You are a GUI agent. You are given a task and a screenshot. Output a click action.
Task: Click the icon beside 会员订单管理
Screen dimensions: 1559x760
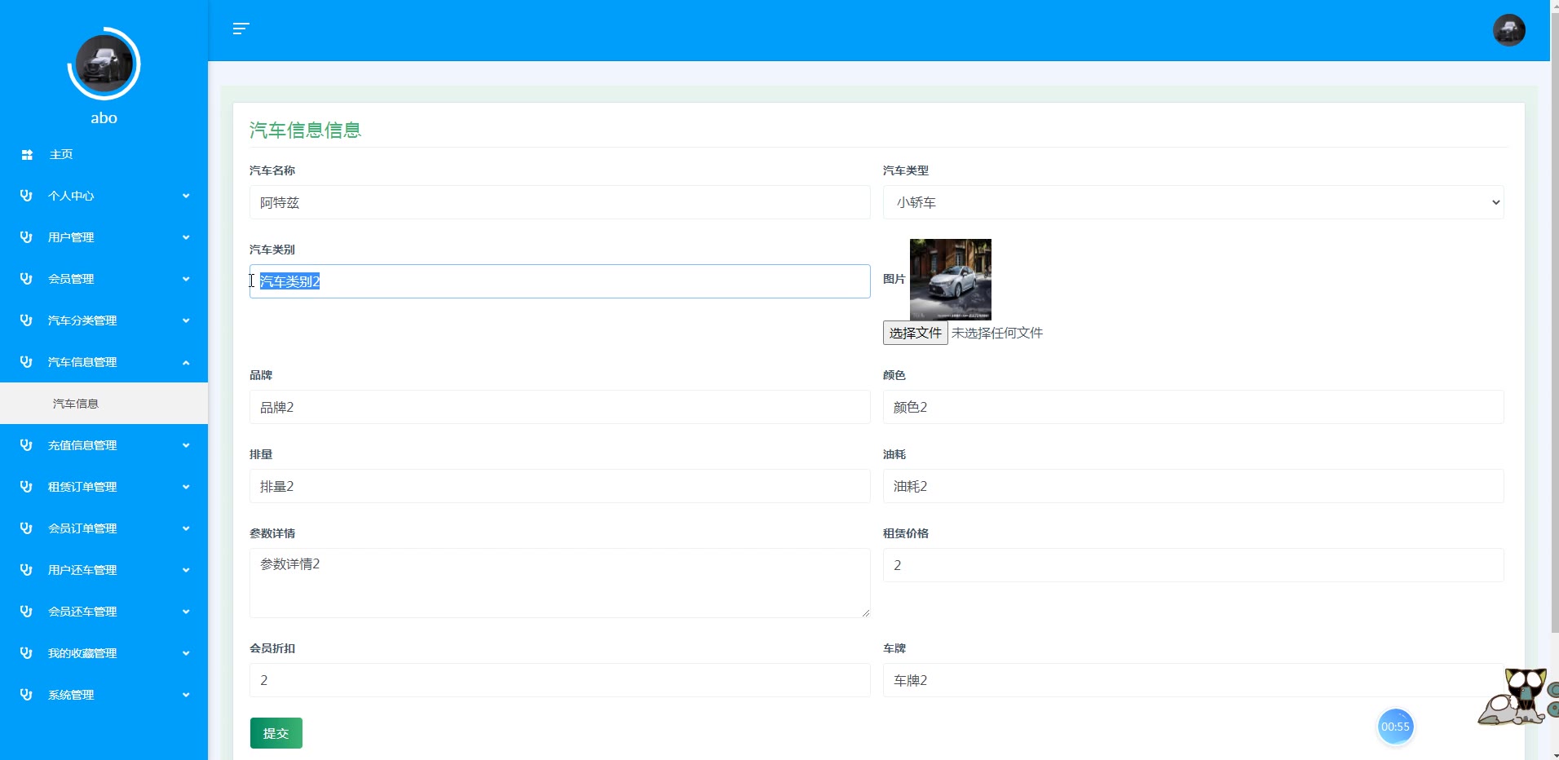26,528
